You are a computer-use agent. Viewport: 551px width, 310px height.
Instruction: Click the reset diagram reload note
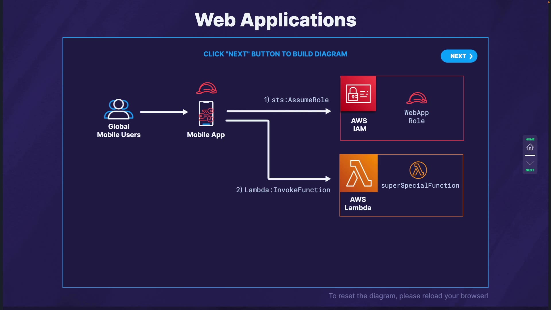click(x=408, y=296)
